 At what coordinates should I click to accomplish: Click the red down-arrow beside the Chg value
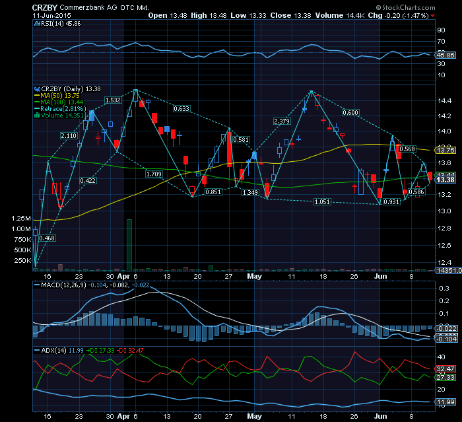click(x=432, y=16)
